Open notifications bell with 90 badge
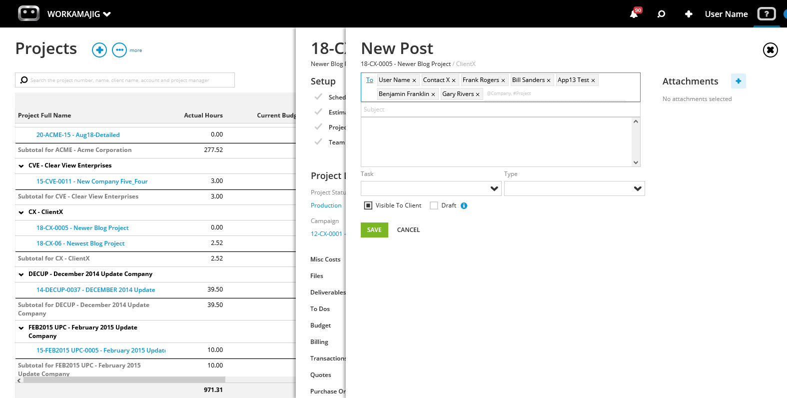Viewport: 787px width, 398px height. (x=634, y=13)
